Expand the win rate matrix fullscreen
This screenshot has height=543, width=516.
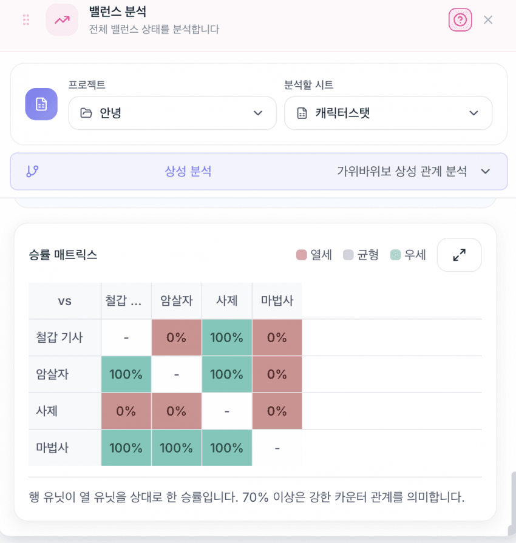(459, 255)
